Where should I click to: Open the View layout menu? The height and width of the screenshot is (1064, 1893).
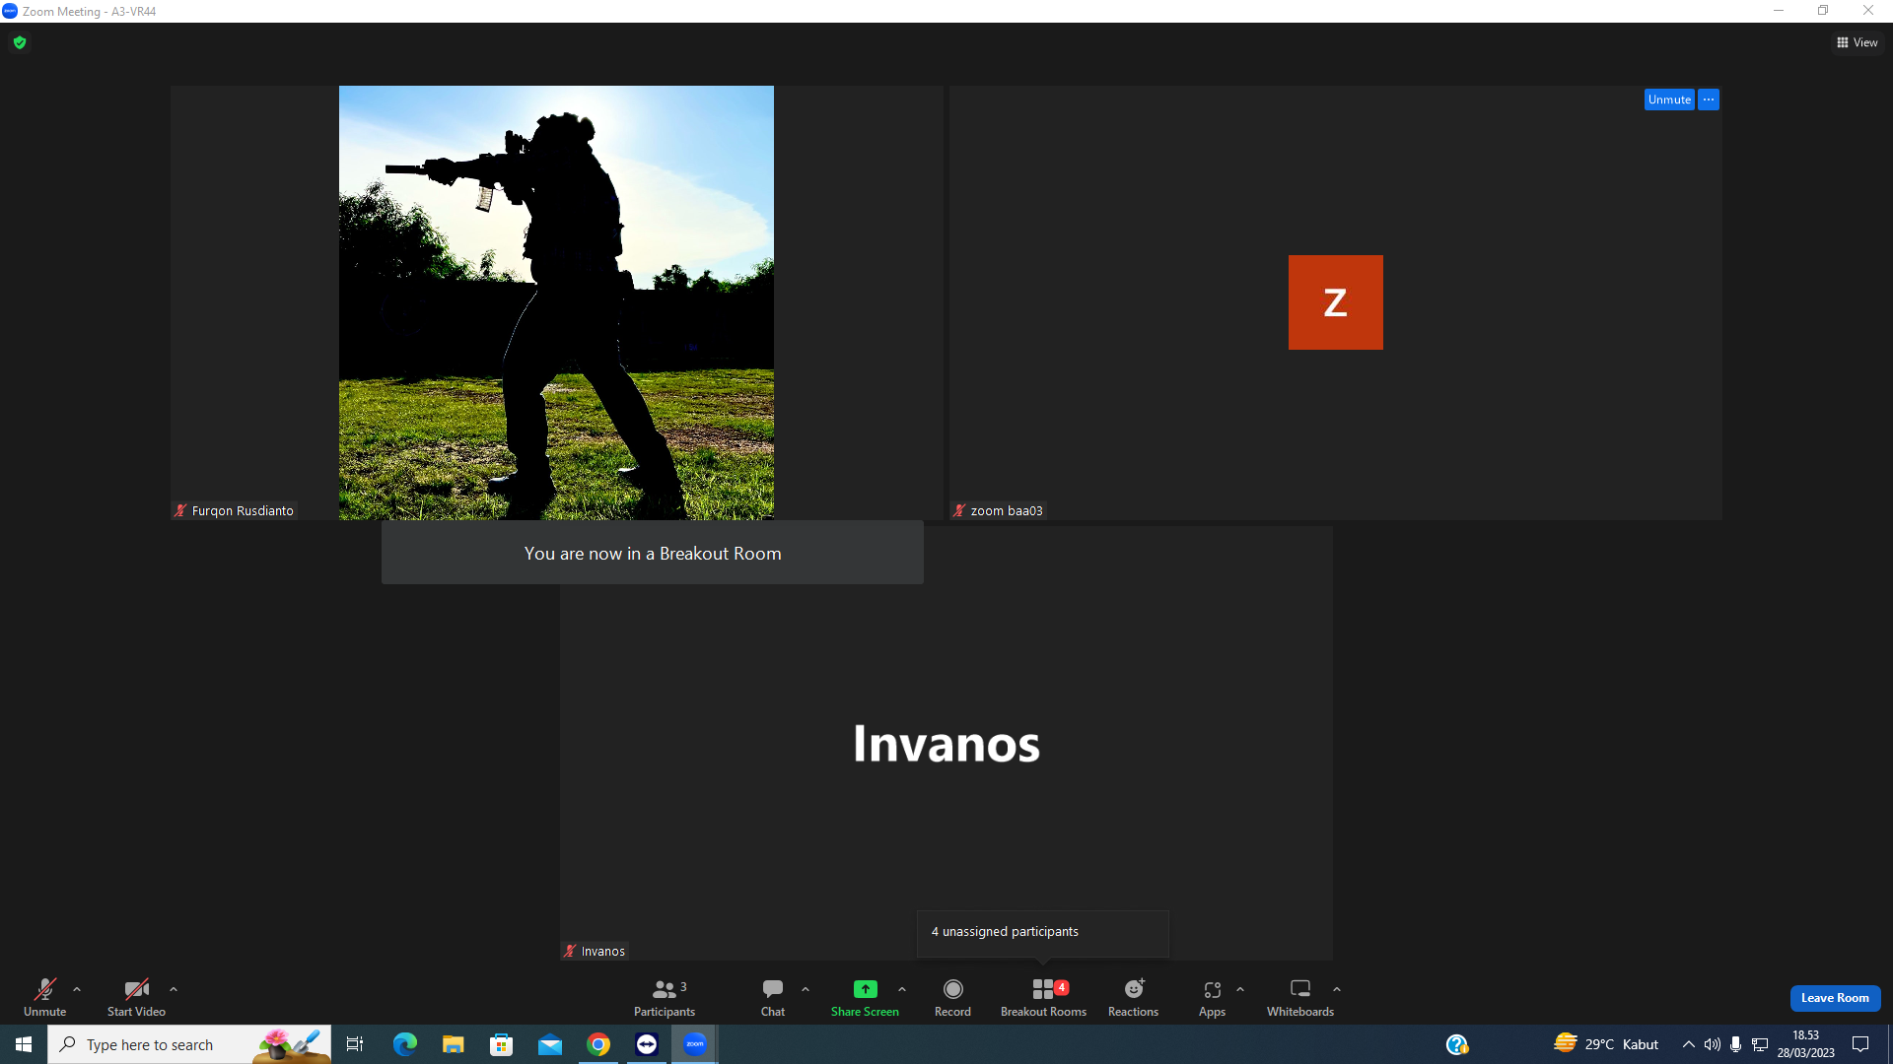(x=1858, y=42)
